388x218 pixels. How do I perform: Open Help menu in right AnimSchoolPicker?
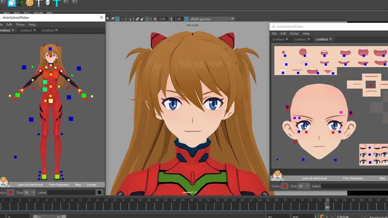coord(306,33)
